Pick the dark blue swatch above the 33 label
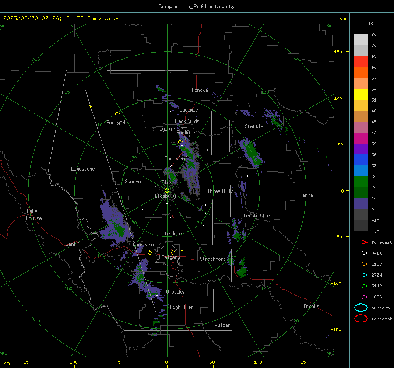Viewport: 394px width, 368px height. pos(361,160)
